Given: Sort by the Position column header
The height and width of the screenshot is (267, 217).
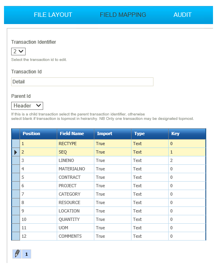Looking at the screenshot, I should [x=38, y=133].
